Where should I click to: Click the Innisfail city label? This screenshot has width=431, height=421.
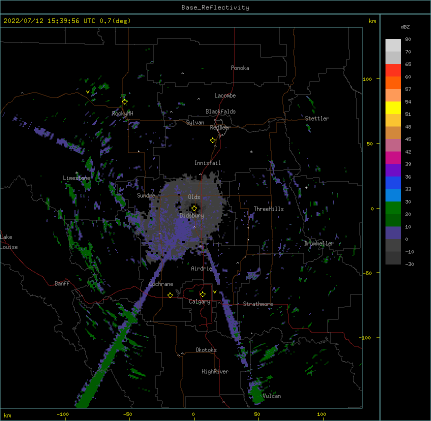[x=207, y=163]
